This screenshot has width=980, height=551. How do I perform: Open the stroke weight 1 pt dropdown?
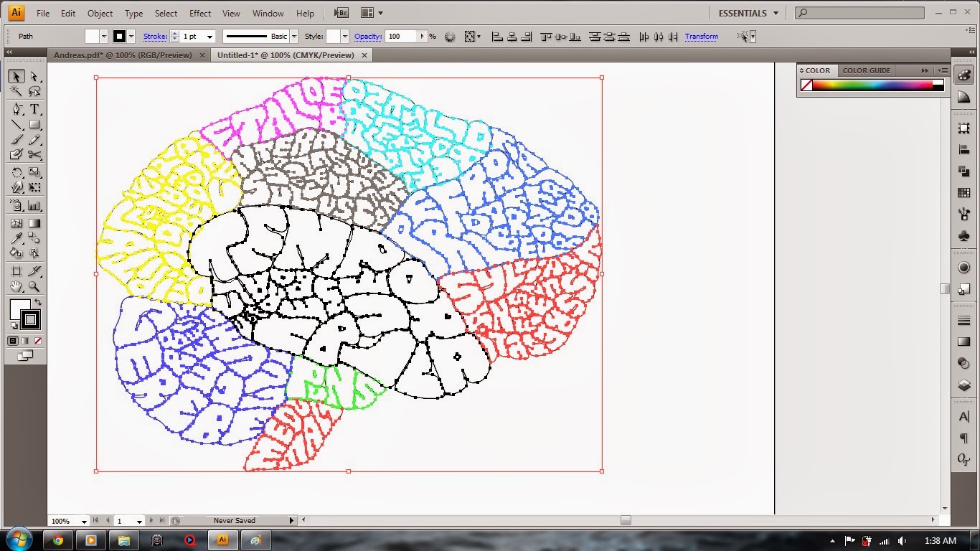click(210, 37)
